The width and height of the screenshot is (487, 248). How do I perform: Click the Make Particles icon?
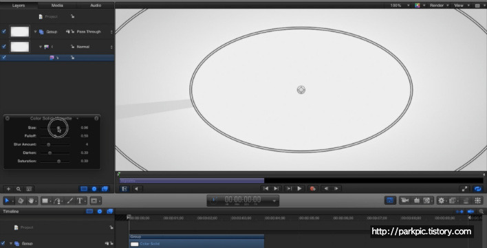466,201
